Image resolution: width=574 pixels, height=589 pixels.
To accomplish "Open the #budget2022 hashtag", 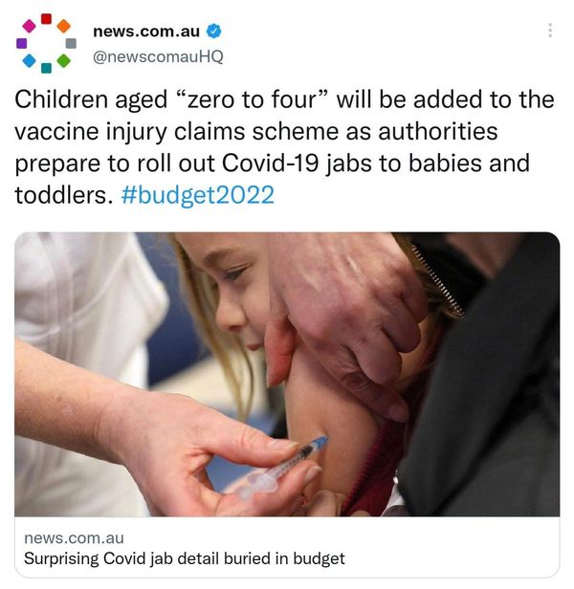I will 198,195.
